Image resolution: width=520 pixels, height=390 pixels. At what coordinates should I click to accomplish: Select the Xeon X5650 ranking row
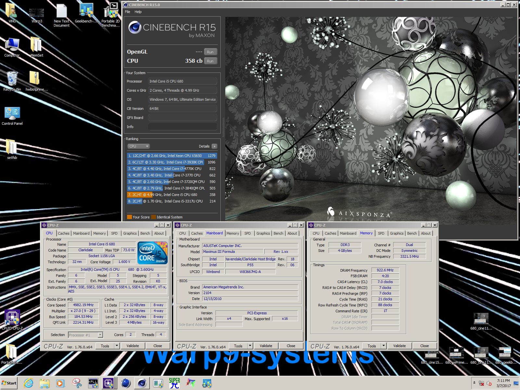172,156
